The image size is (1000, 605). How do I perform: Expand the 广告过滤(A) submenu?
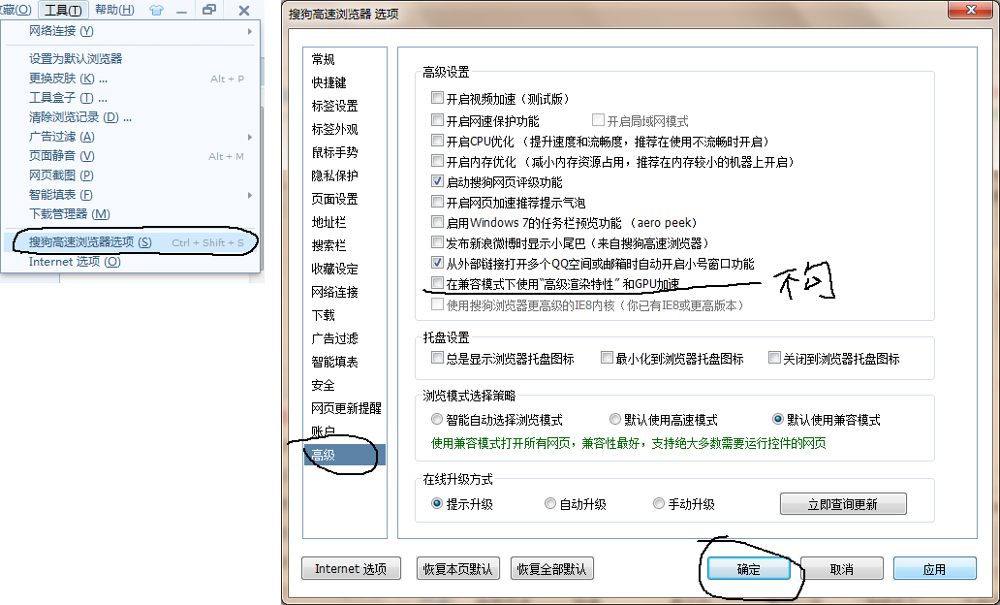(130, 137)
